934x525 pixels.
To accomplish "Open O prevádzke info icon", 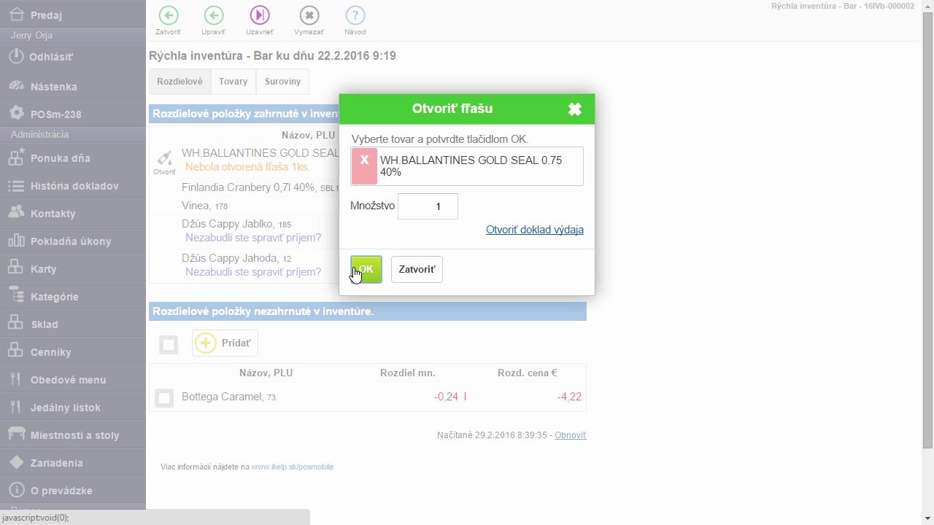I will [16, 490].
